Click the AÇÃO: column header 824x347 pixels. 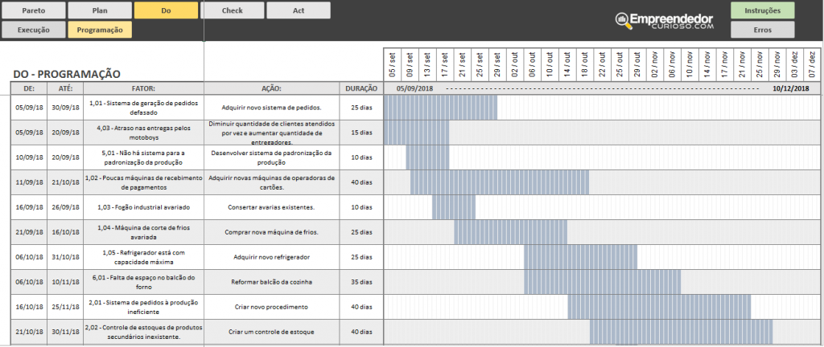click(271, 88)
